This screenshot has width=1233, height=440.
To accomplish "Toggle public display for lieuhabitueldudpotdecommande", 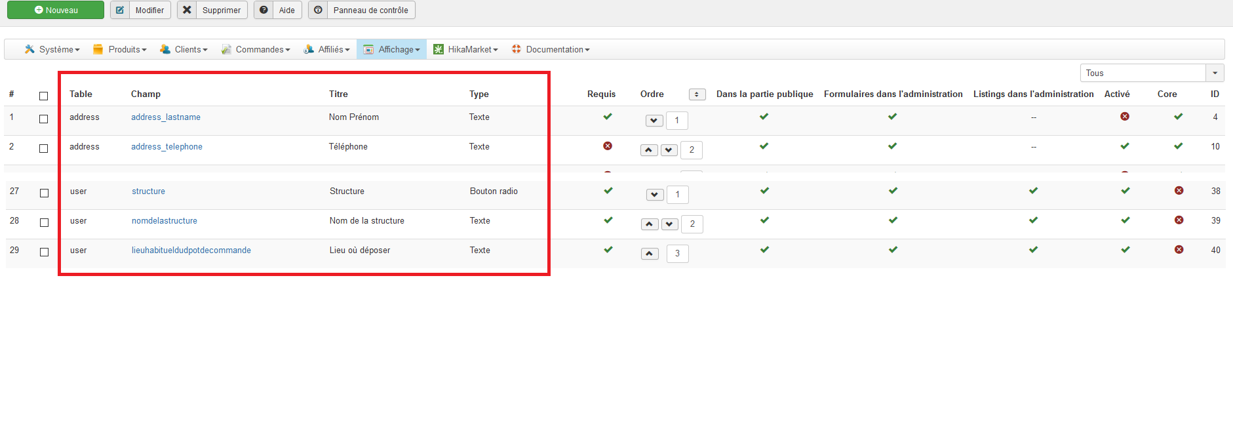I will point(764,250).
